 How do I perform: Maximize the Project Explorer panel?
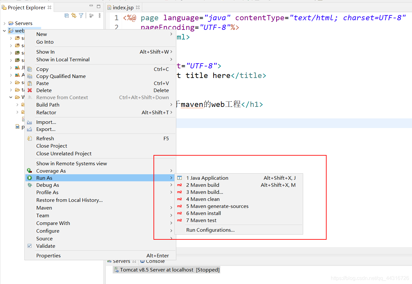(99, 6)
